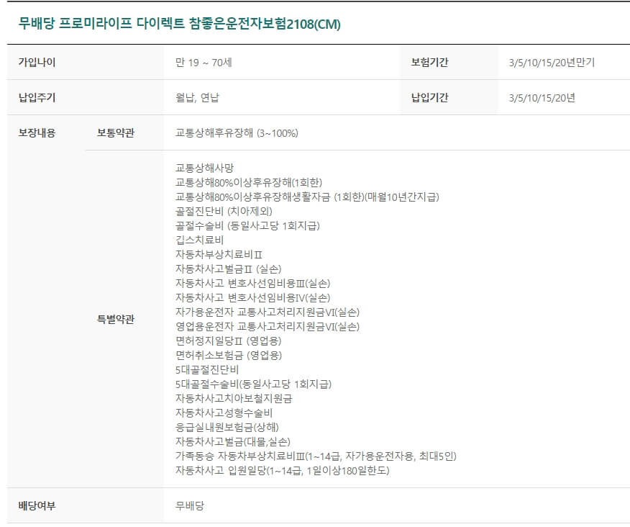Image resolution: width=630 pixels, height=527 pixels.
Task: Select 5대골절수술비(동일사고당 1회지급) line
Action: pos(254,384)
